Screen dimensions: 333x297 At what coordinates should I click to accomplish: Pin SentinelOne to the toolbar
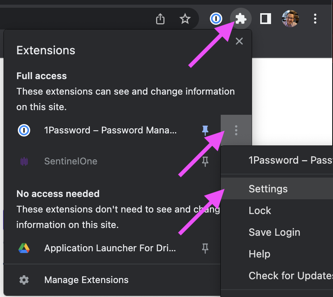click(x=205, y=161)
